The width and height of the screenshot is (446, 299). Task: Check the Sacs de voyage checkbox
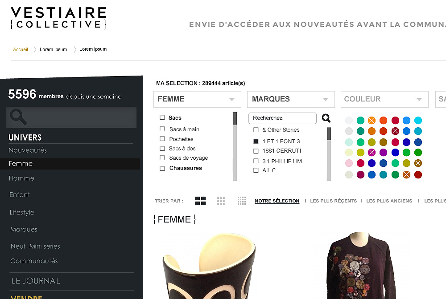click(x=162, y=158)
